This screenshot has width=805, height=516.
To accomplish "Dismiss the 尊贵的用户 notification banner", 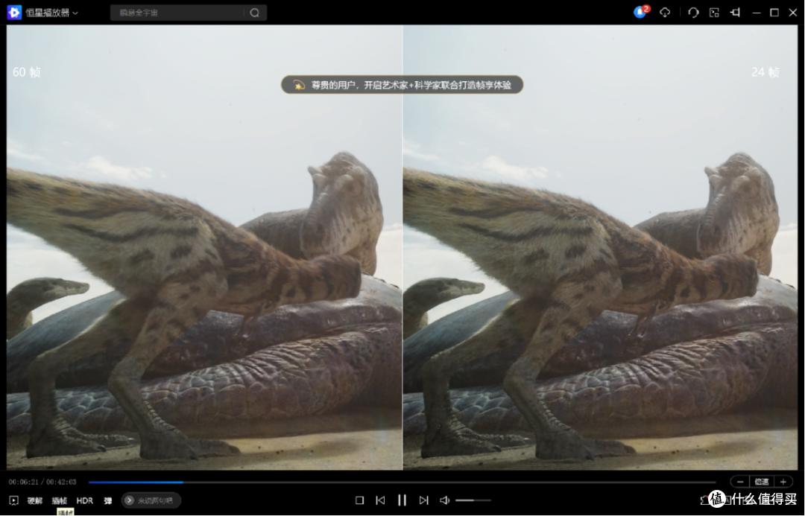I will tap(402, 85).
